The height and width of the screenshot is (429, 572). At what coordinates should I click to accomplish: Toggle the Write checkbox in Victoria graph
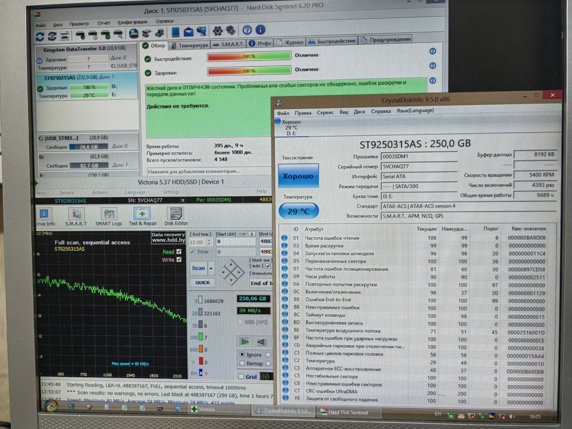(x=179, y=259)
